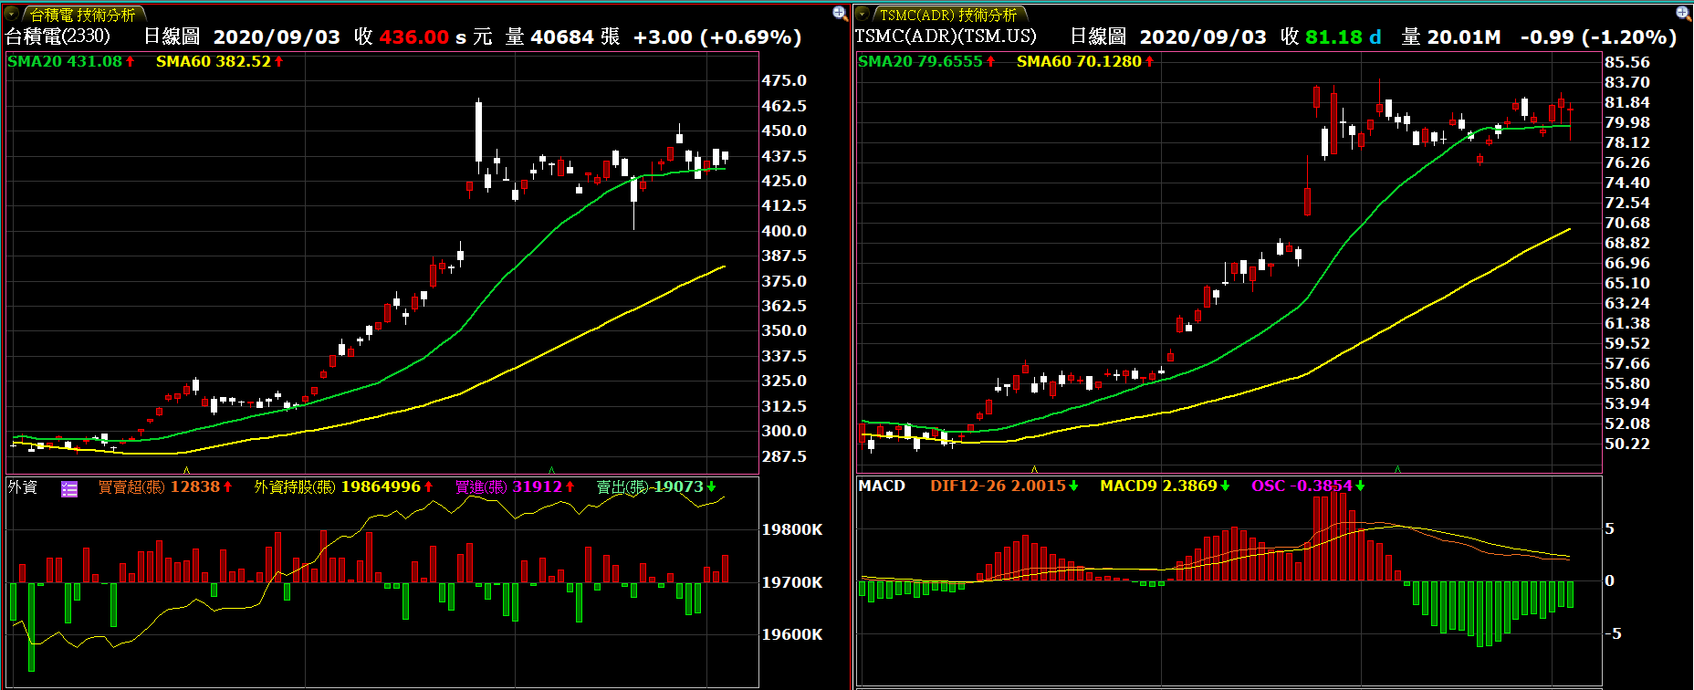Click the TSMC(ADR)(TSM.US) stock name
Viewport: 1694px width, 690px height.
pyautogui.click(x=946, y=37)
